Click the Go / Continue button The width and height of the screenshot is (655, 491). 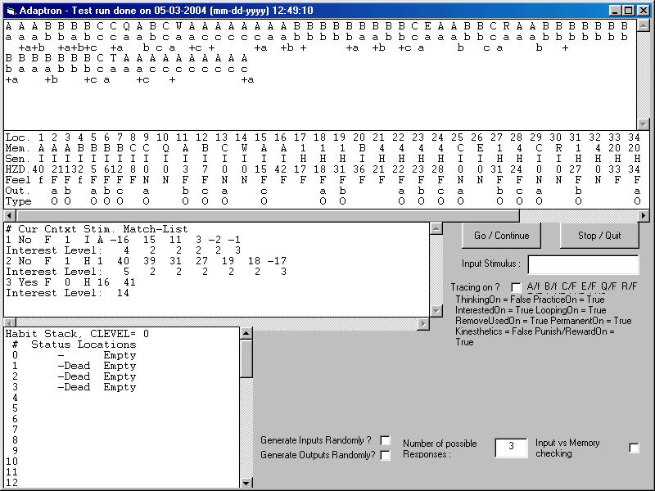pyautogui.click(x=501, y=236)
